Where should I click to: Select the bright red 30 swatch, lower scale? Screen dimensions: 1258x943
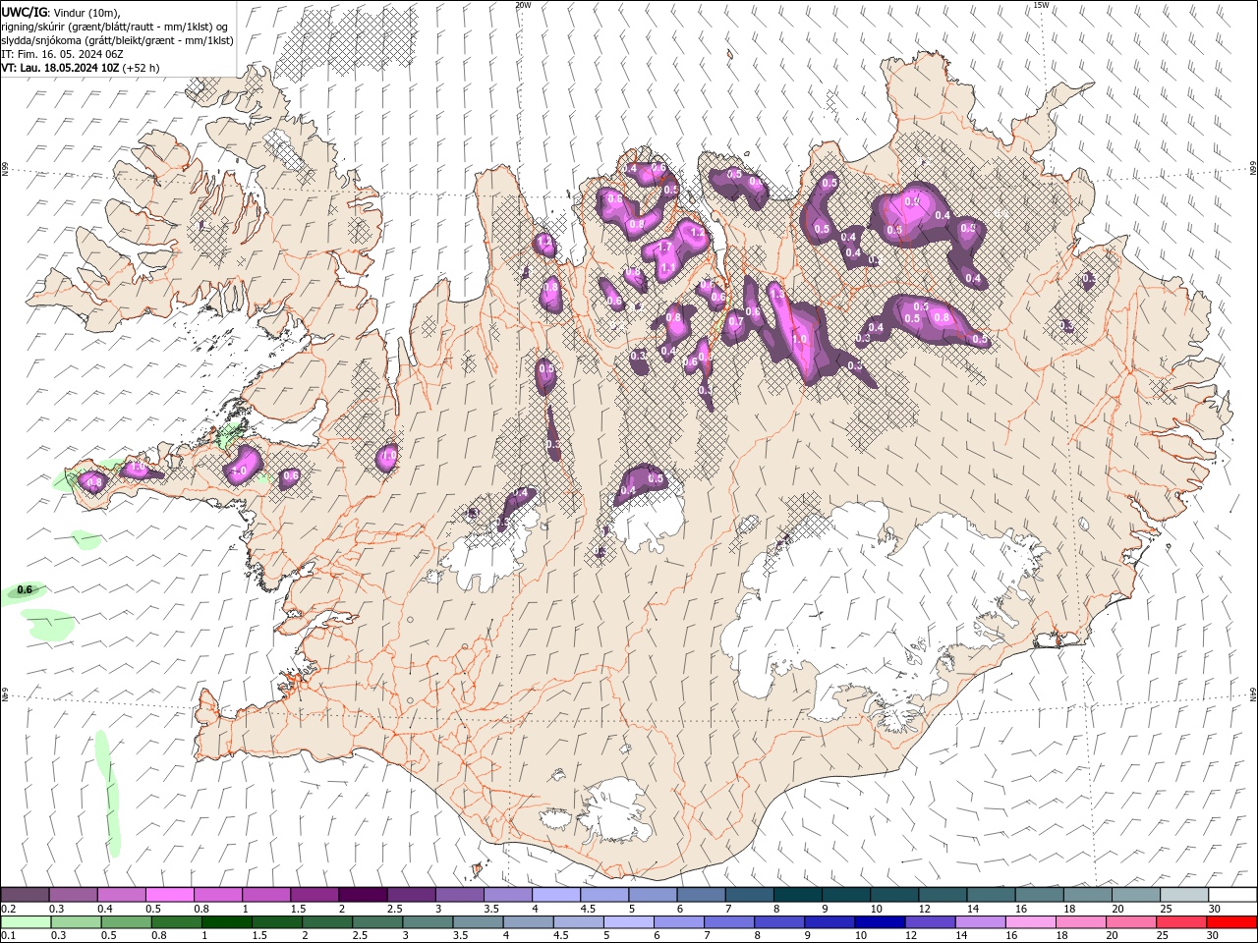[x=1231, y=922]
